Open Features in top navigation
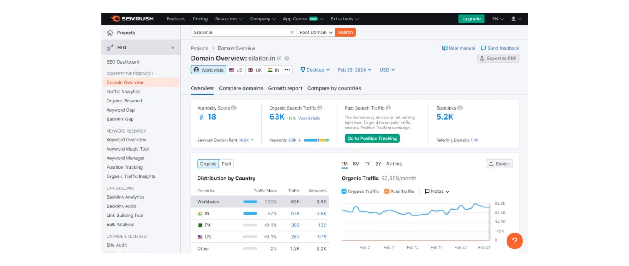 tap(176, 19)
